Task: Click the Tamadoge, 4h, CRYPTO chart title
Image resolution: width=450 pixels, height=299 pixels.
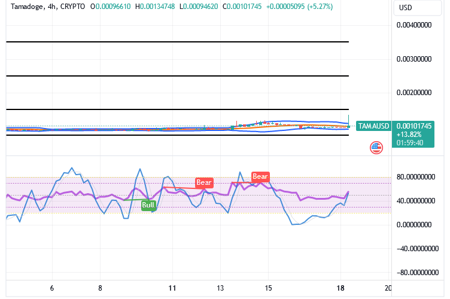Action: point(48,7)
